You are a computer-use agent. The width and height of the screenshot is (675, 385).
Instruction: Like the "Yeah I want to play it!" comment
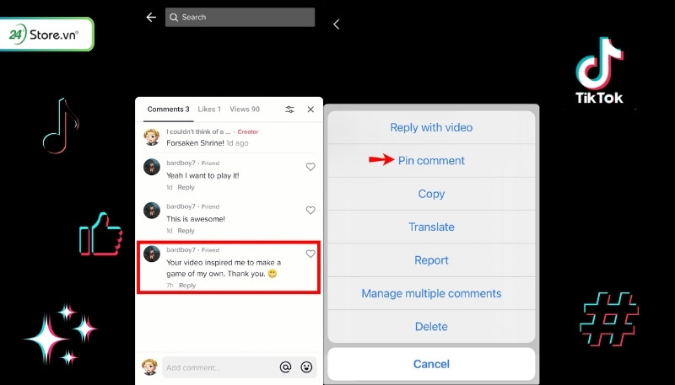click(310, 167)
